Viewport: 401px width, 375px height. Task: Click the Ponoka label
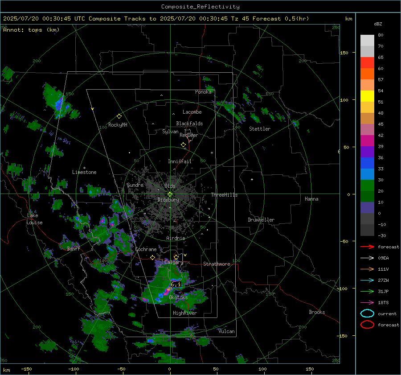click(203, 92)
